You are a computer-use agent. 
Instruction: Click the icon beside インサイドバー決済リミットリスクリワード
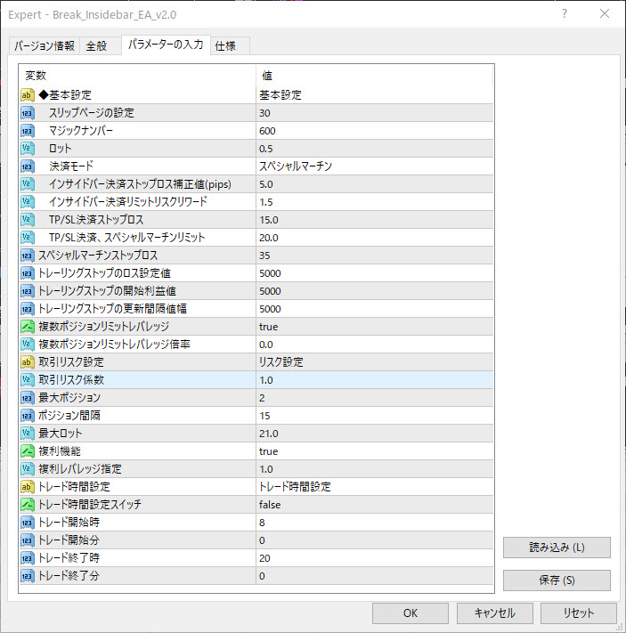tap(28, 202)
